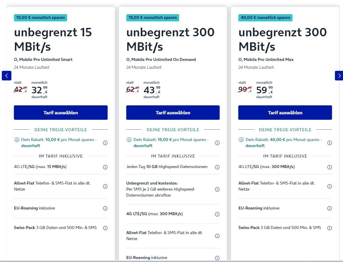Show info on 2 GB per SMS data
Viewport: 343px width, 262px height.
(217, 189)
